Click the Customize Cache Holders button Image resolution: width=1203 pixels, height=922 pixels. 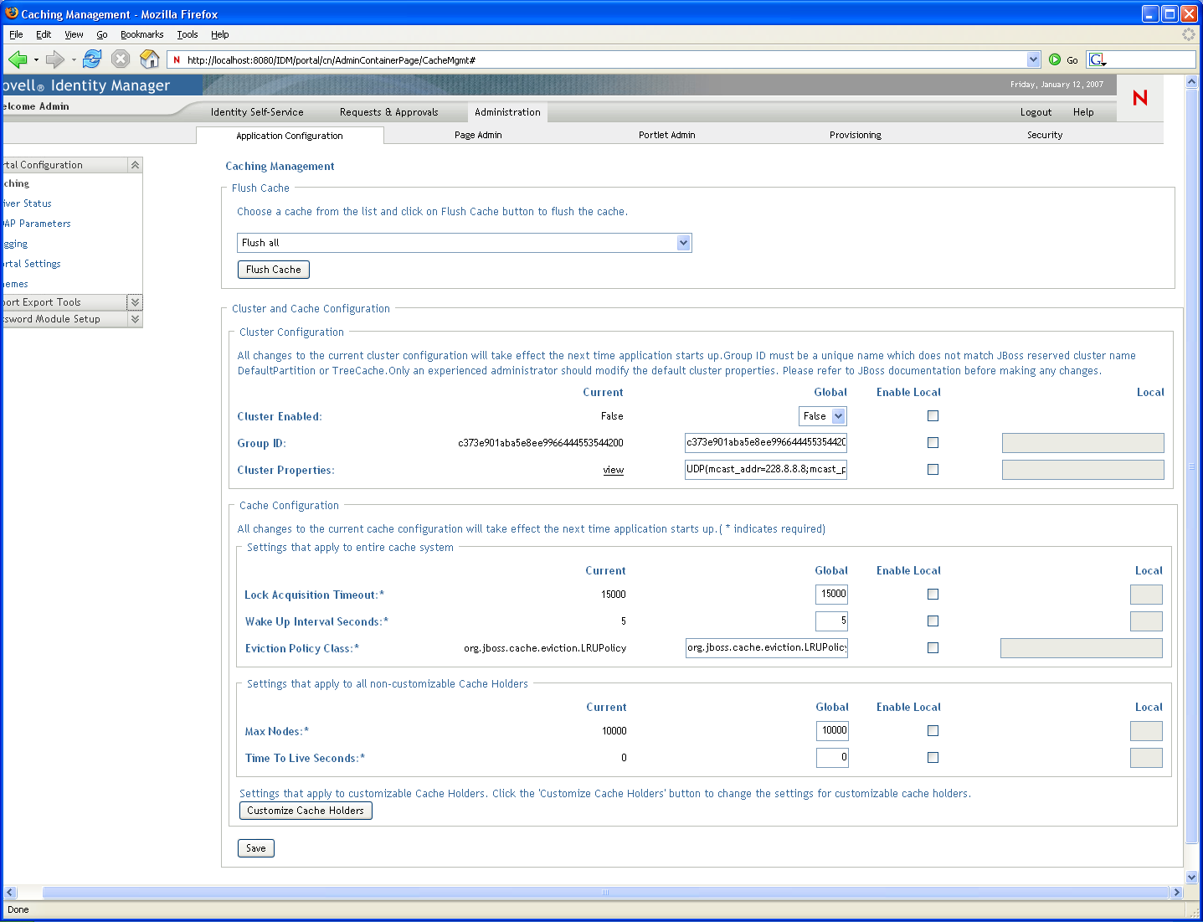point(306,811)
